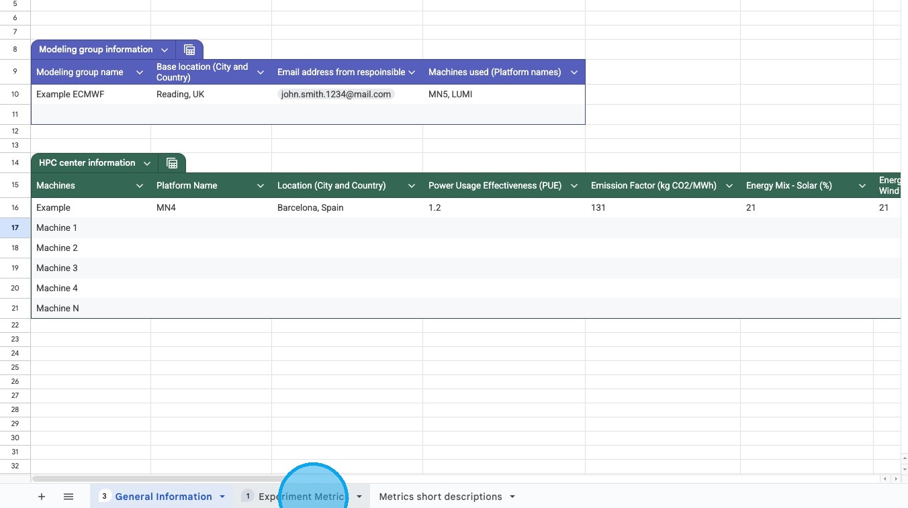
Task: Select the row 17 header
Action: pos(15,227)
